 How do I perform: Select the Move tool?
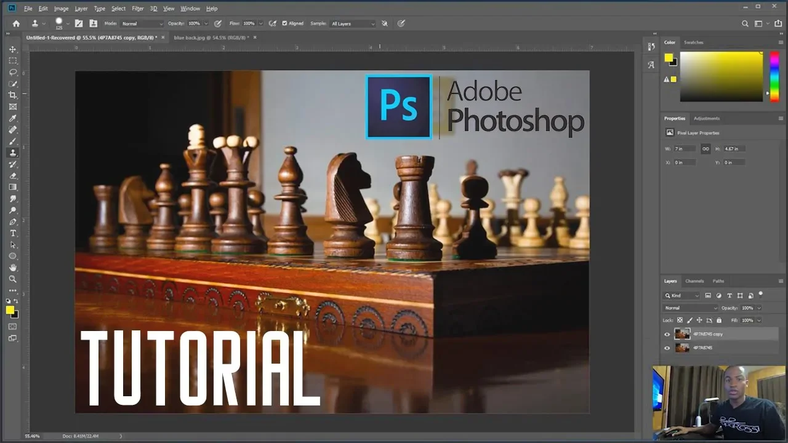coord(12,49)
